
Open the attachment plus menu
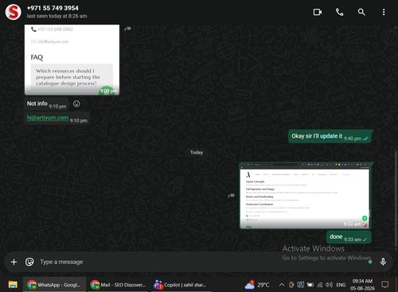click(x=14, y=262)
